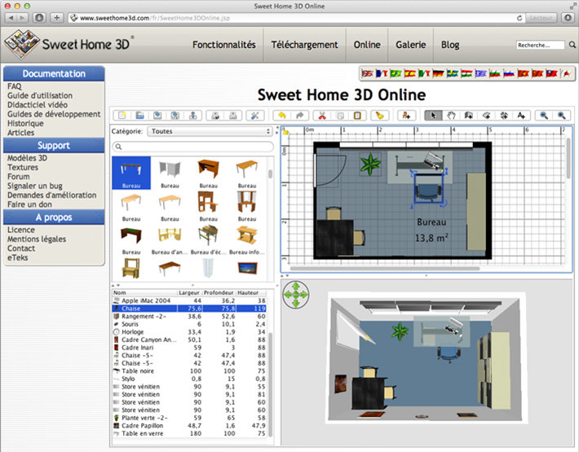
Task: Click the Paste clipboard icon
Action: tap(357, 116)
